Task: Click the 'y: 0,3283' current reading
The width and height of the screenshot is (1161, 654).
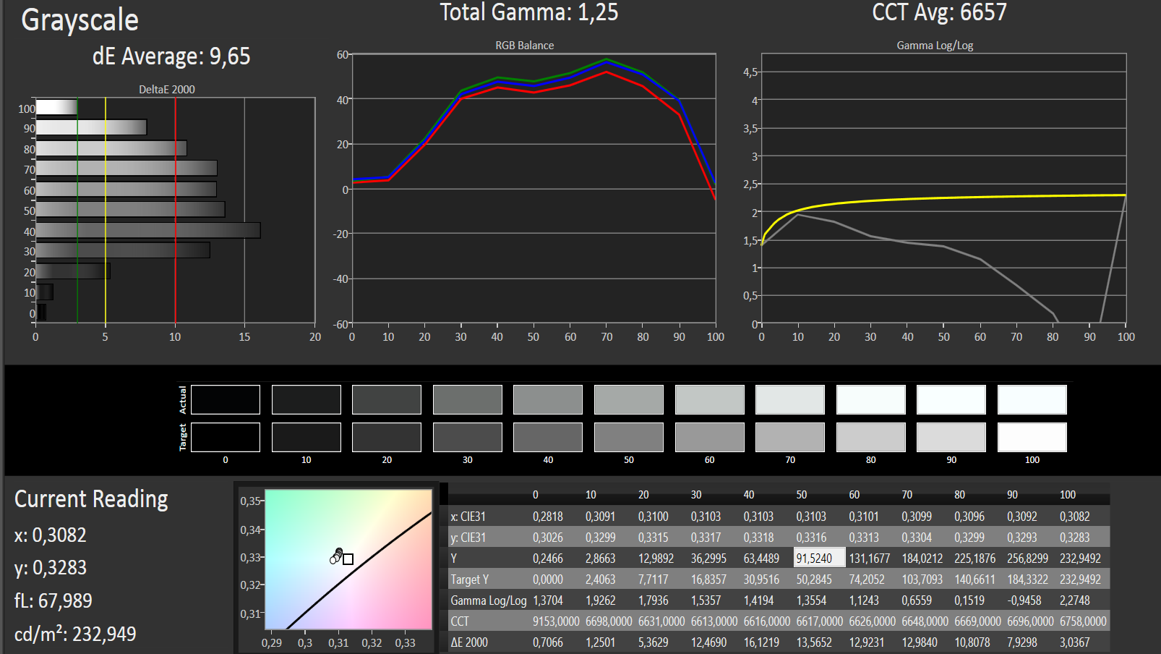Action: (51, 568)
